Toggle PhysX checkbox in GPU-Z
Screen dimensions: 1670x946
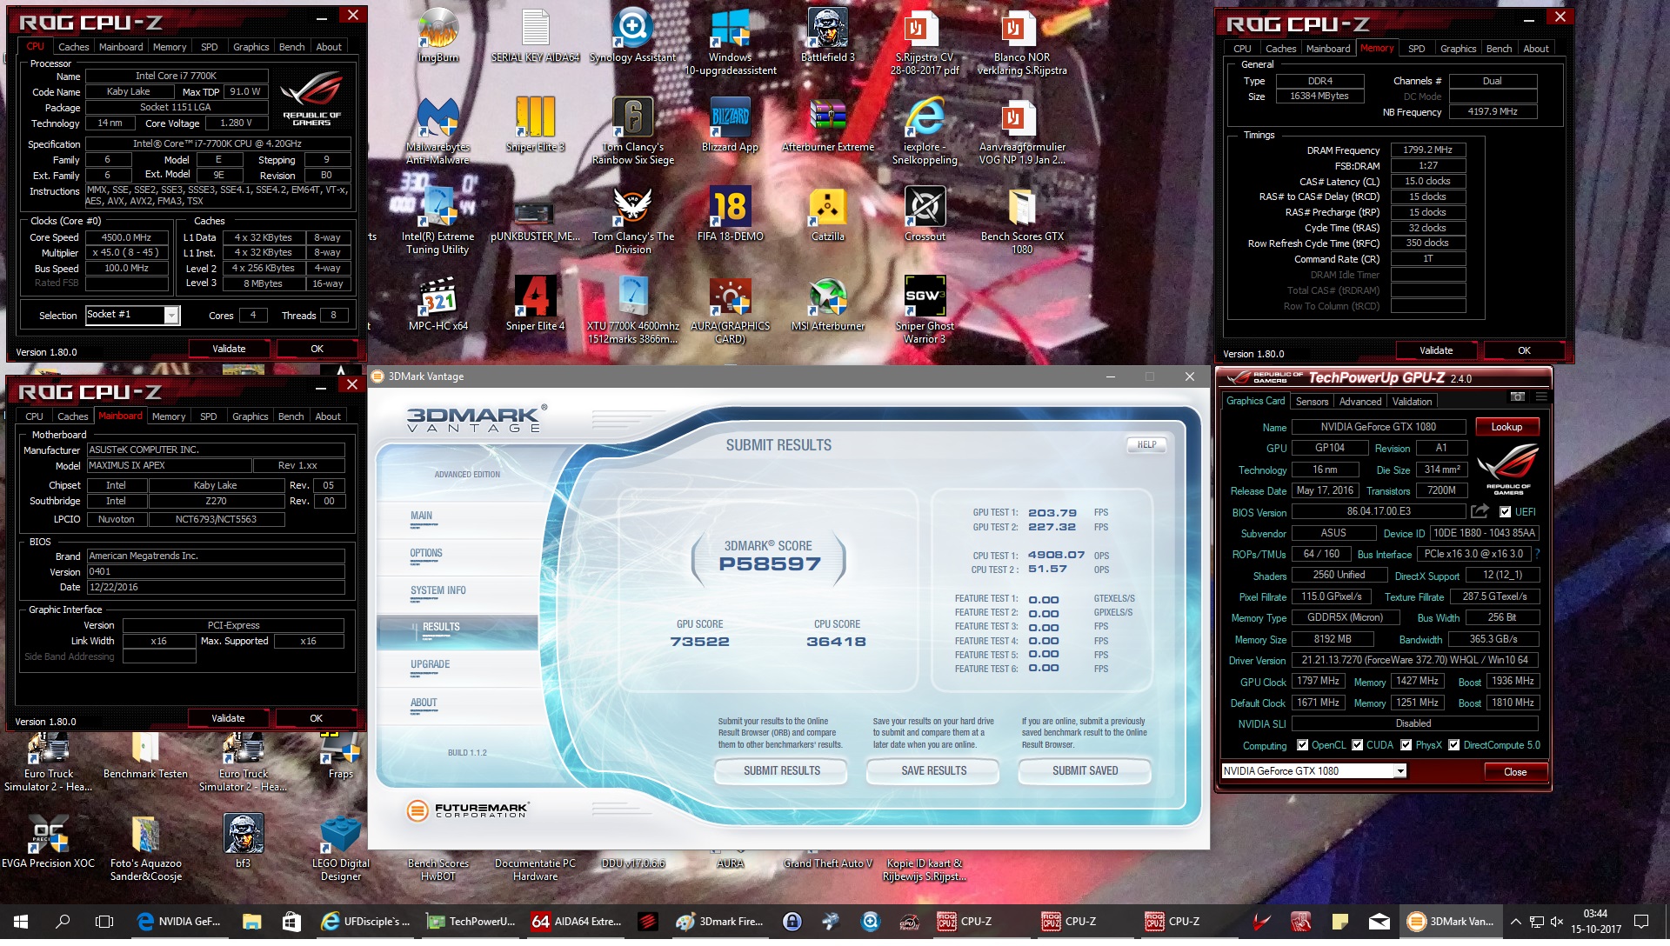tap(1406, 745)
